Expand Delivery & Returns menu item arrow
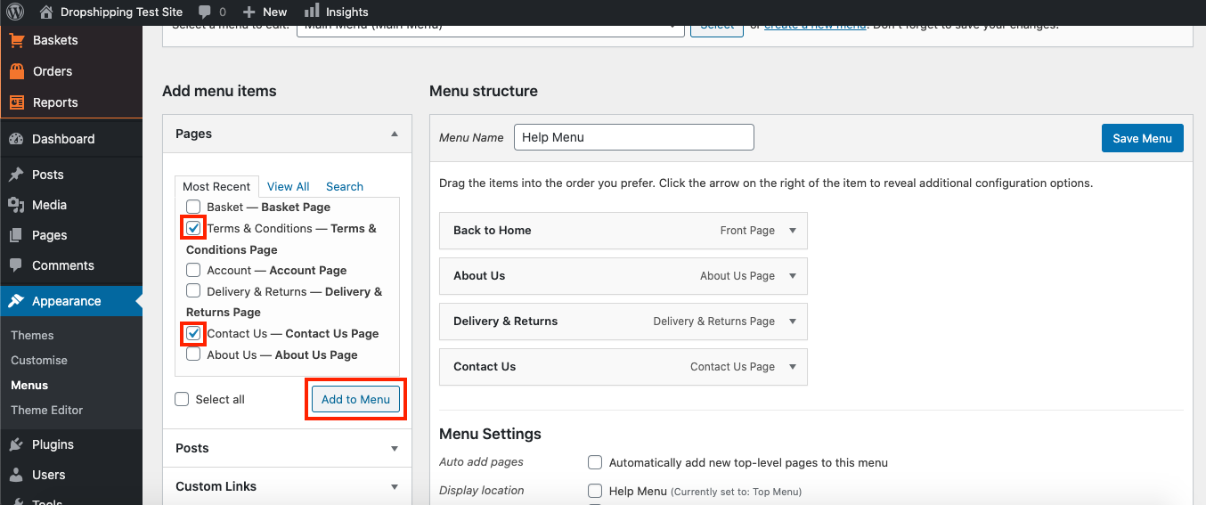This screenshot has height=505, width=1206. [x=793, y=321]
